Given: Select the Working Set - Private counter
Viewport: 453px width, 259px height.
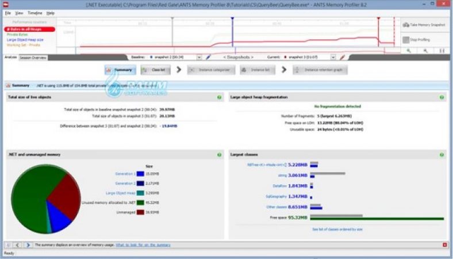Looking at the screenshot, I should pyautogui.click(x=24, y=45).
